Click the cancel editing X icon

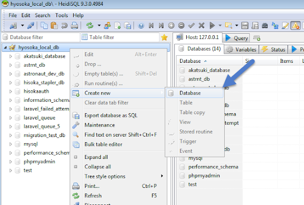pyautogui.click(x=201, y=26)
